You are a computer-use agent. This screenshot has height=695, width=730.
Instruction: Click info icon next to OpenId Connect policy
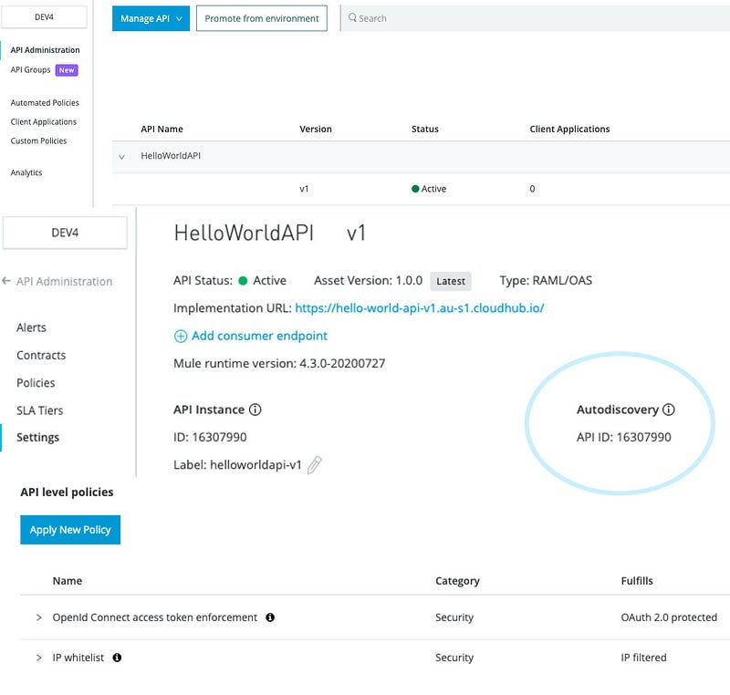270,617
